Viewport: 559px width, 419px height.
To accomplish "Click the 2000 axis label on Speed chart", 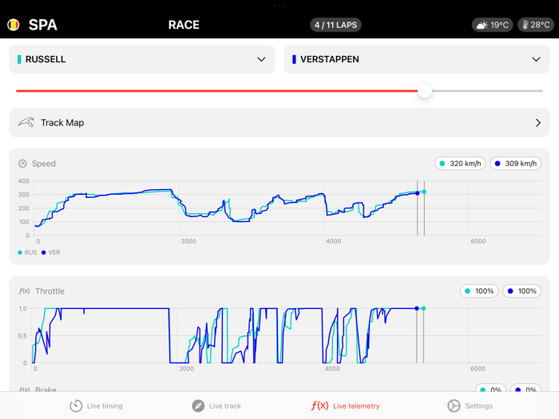I will click(188, 241).
